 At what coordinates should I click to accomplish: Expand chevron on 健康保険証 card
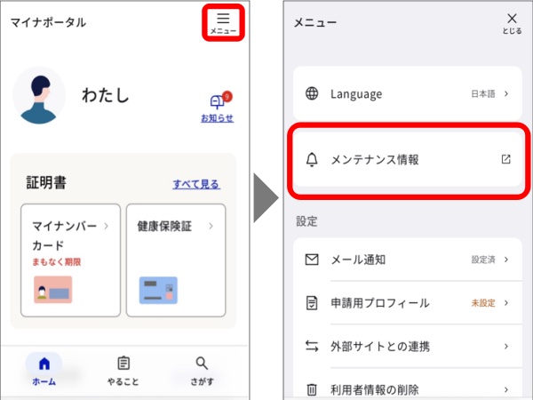211,226
